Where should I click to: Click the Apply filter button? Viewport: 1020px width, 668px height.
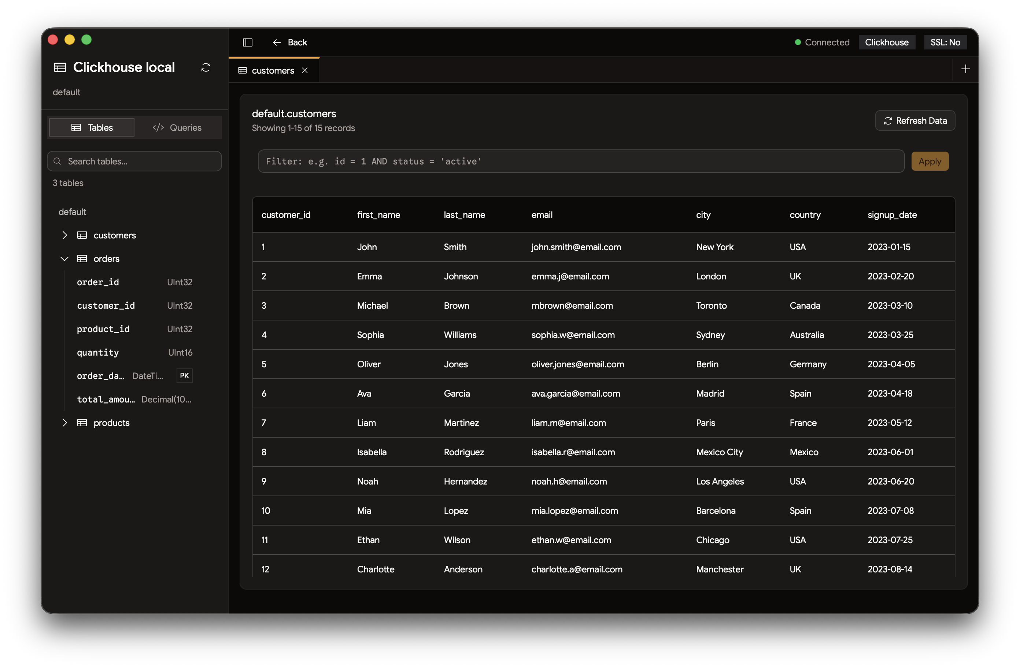929,162
